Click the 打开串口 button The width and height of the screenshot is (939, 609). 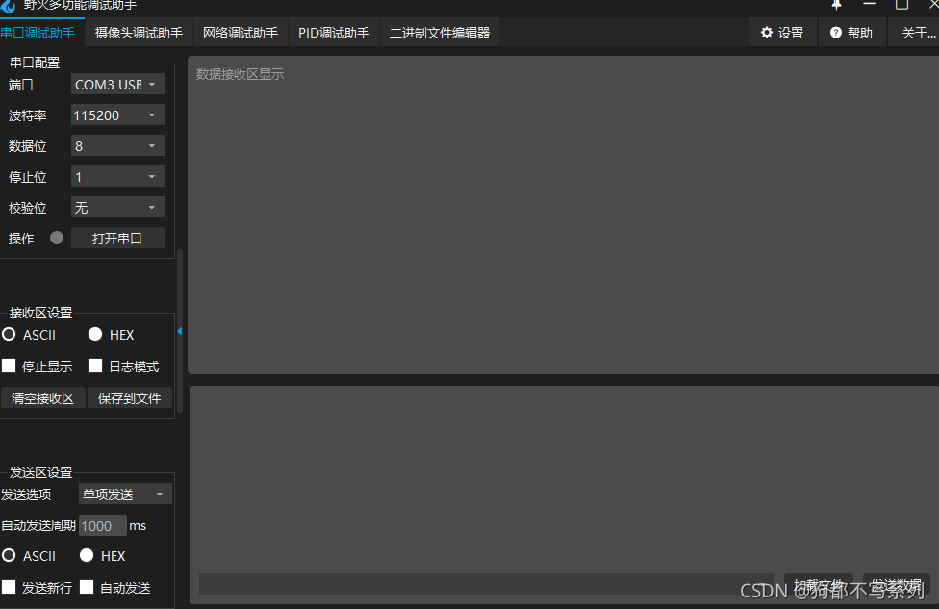coord(117,238)
